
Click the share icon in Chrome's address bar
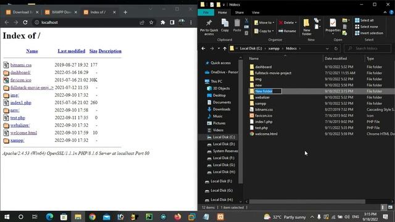tap(142, 22)
